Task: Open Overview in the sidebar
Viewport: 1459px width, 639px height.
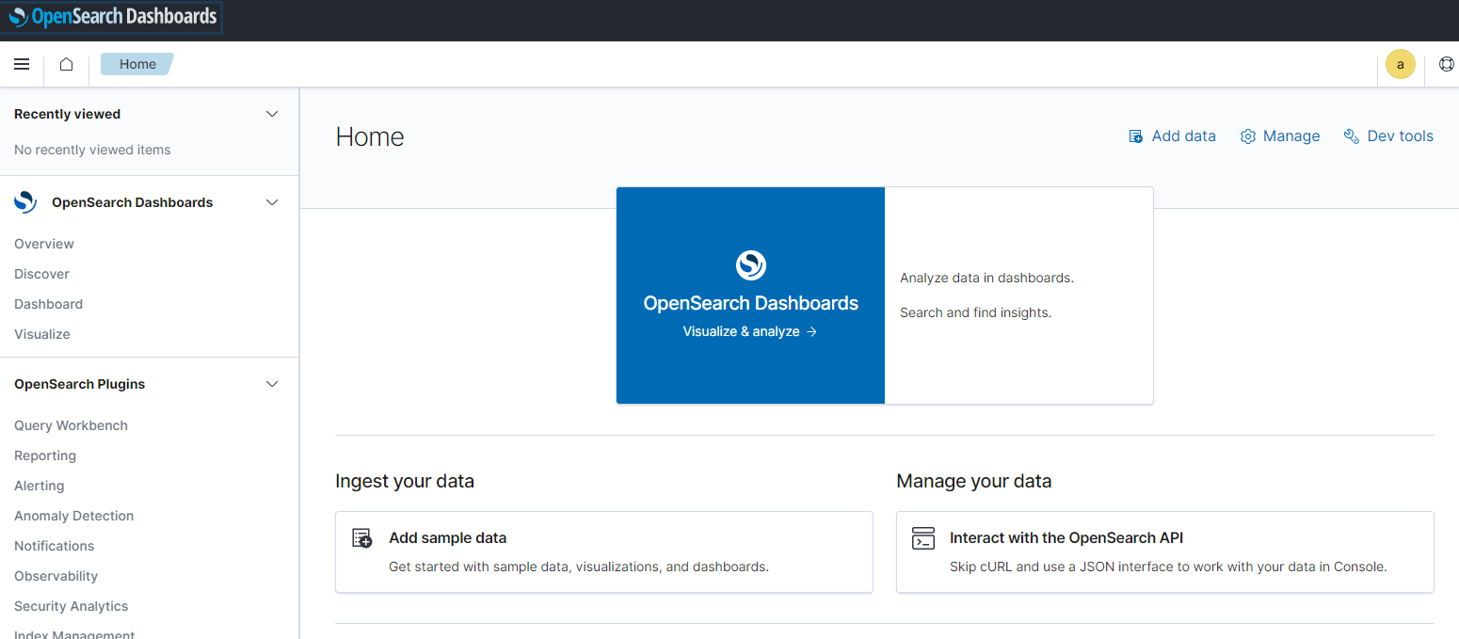Action: pyautogui.click(x=44, y=244)
